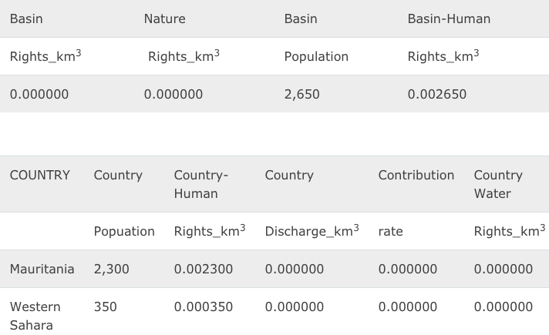Click the "rate" subheader cell
The width and height of the screenshot is (549, 335).
[390, 231]
